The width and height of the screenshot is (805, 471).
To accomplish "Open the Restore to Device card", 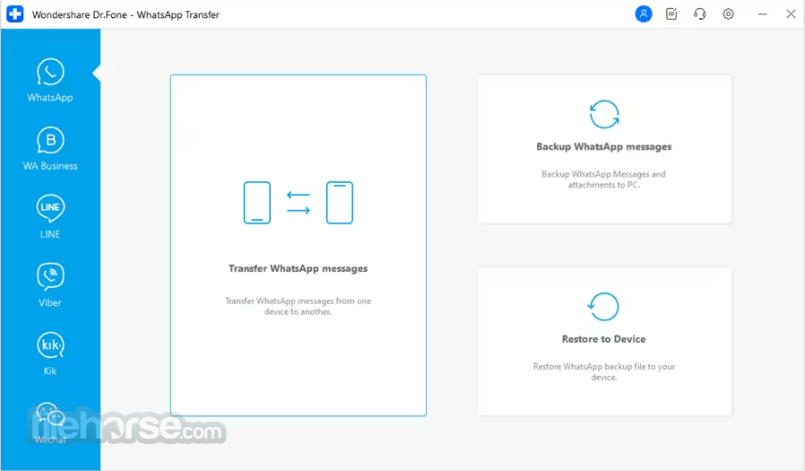I will [x=604, y=341].
